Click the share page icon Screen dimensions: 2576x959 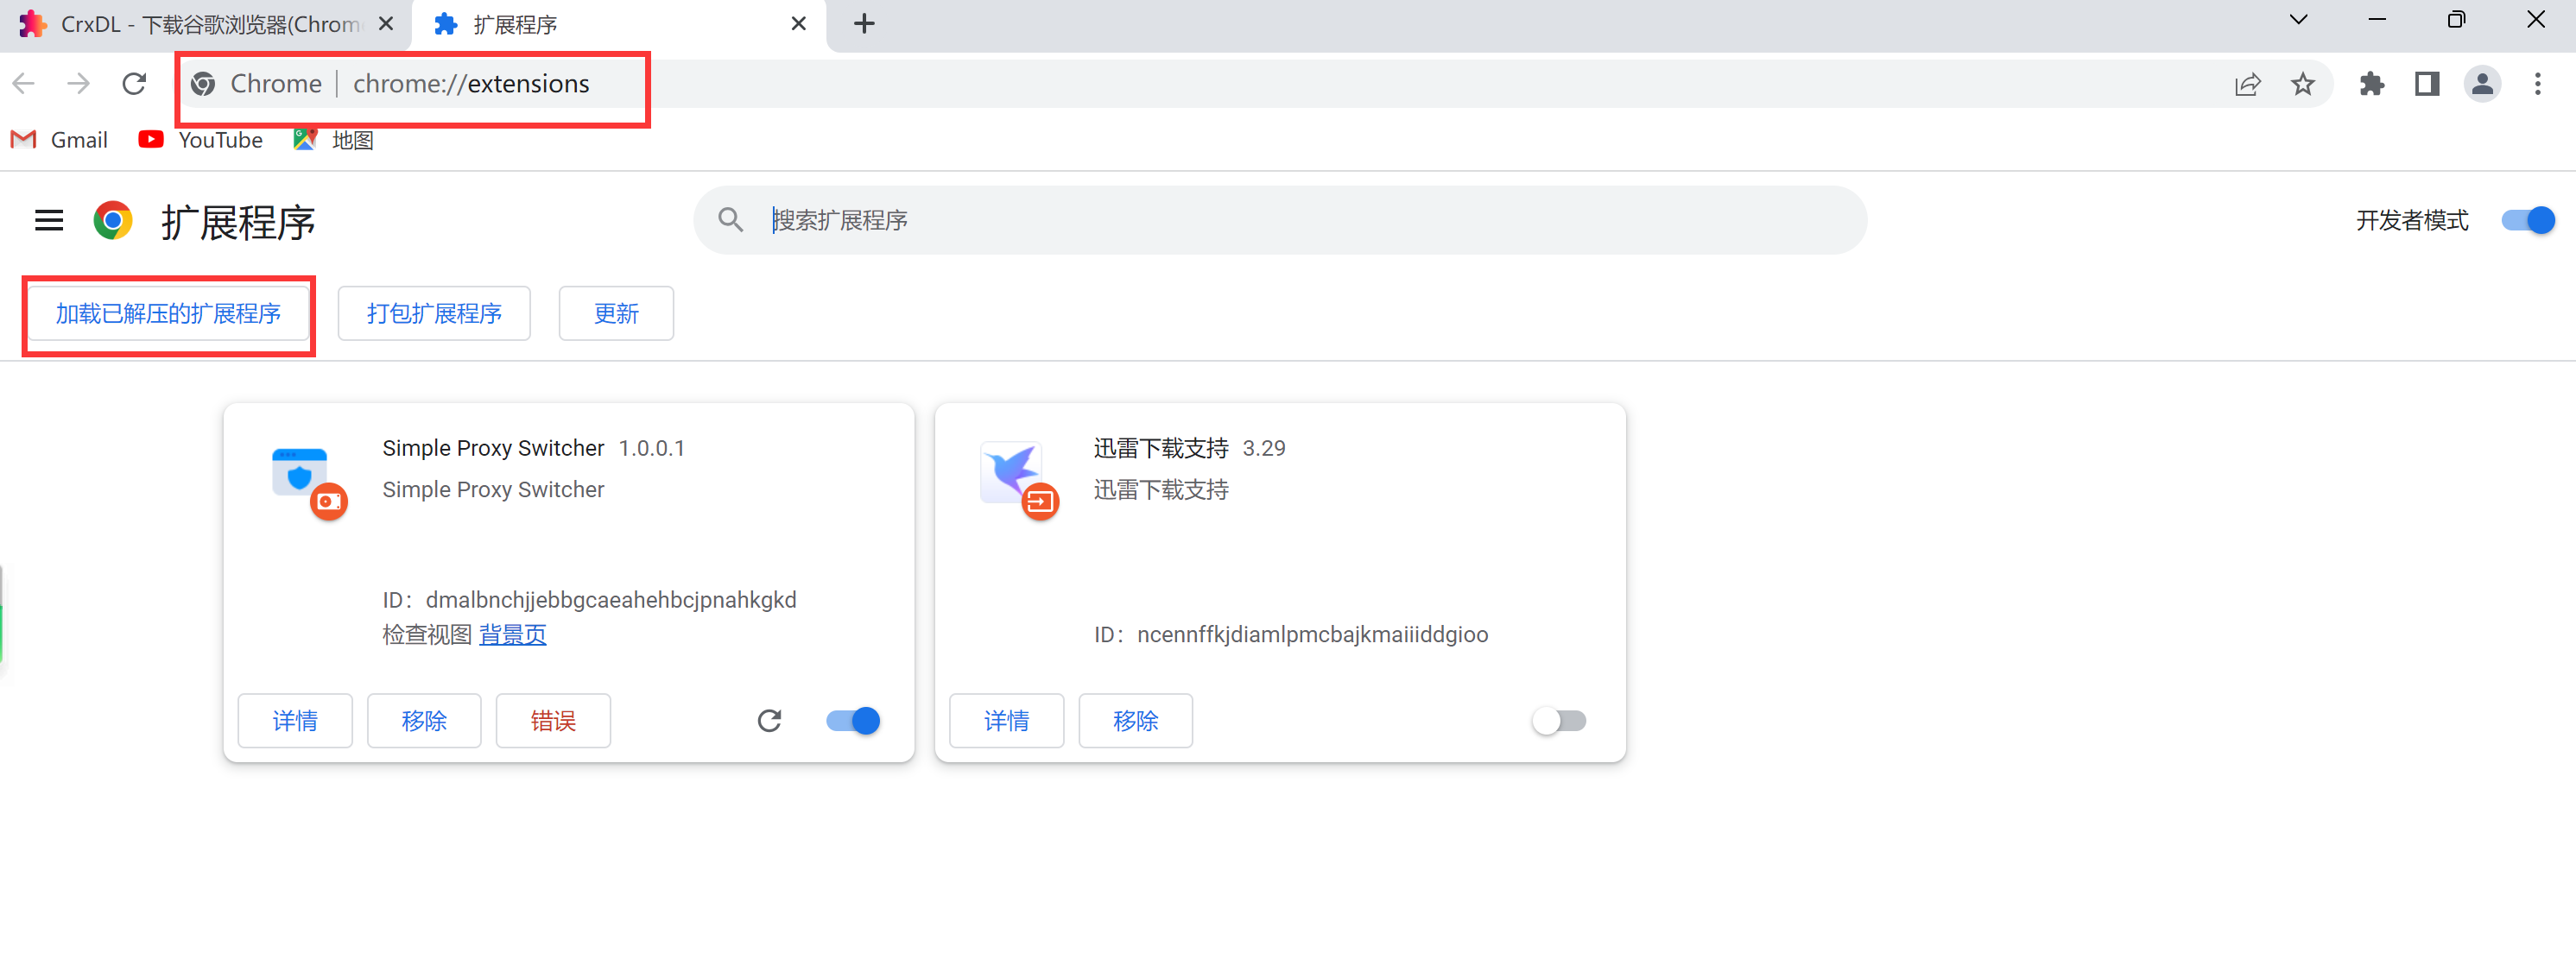[2247, 84]
